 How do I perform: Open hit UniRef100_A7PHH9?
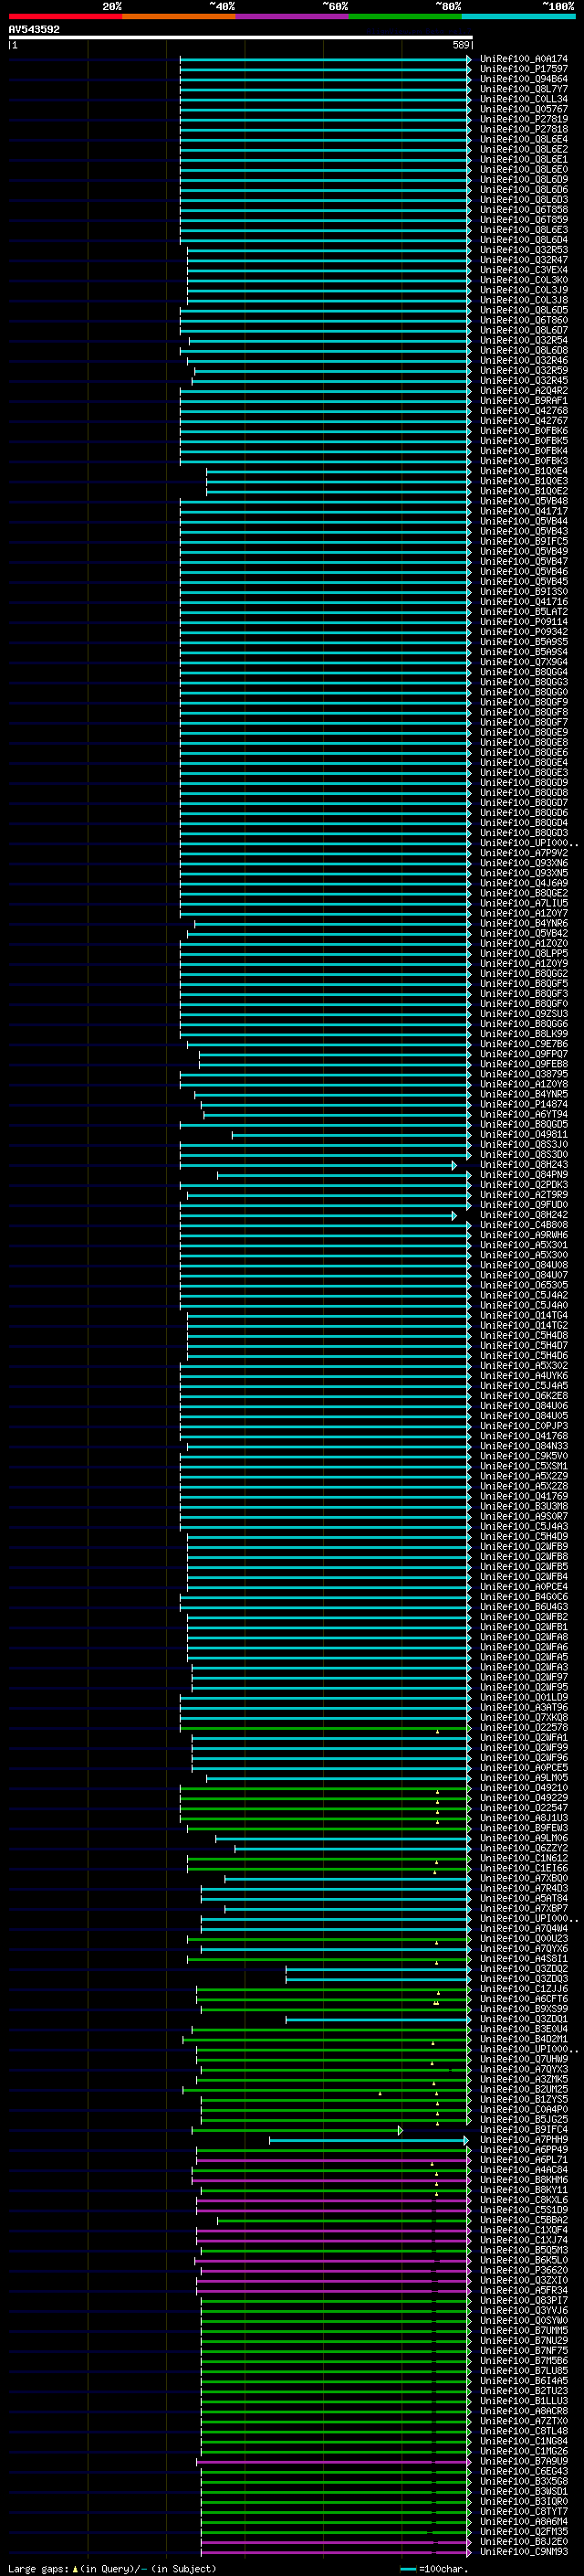point(523,2140)
